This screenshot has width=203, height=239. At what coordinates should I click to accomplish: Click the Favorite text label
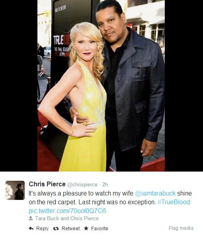coord(100,229)
